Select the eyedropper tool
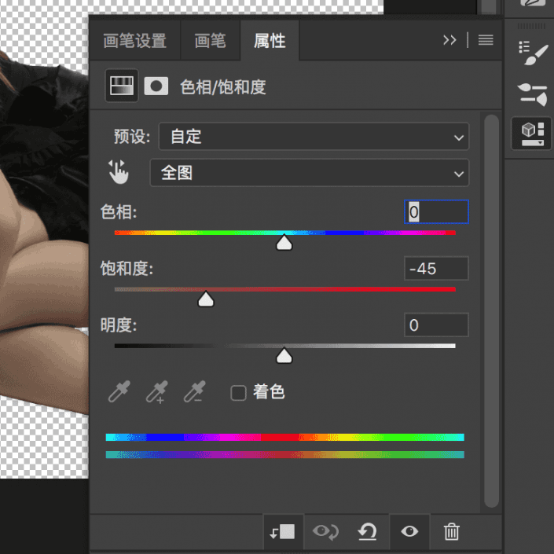Image resolution: width=554 pixels, height=554 pixels. [119, 391]
